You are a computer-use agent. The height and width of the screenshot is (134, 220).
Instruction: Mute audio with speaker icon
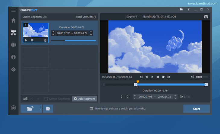(192, 77)
